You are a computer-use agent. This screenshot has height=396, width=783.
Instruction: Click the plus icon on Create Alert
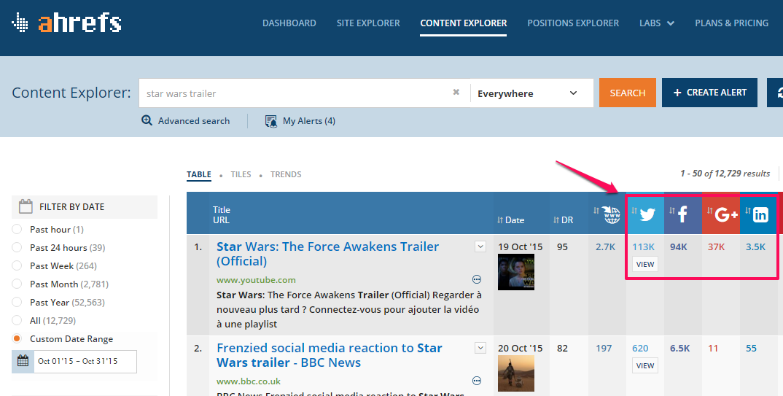click(677, 93)
